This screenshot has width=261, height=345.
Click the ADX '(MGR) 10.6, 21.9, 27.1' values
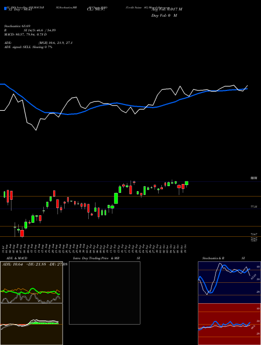pos(55,43)
